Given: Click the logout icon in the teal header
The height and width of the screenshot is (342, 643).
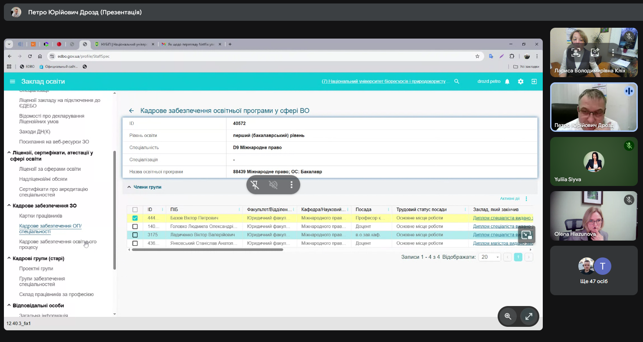Looking at the screenshot, I should pyautogui.click(x=534, y=81).
